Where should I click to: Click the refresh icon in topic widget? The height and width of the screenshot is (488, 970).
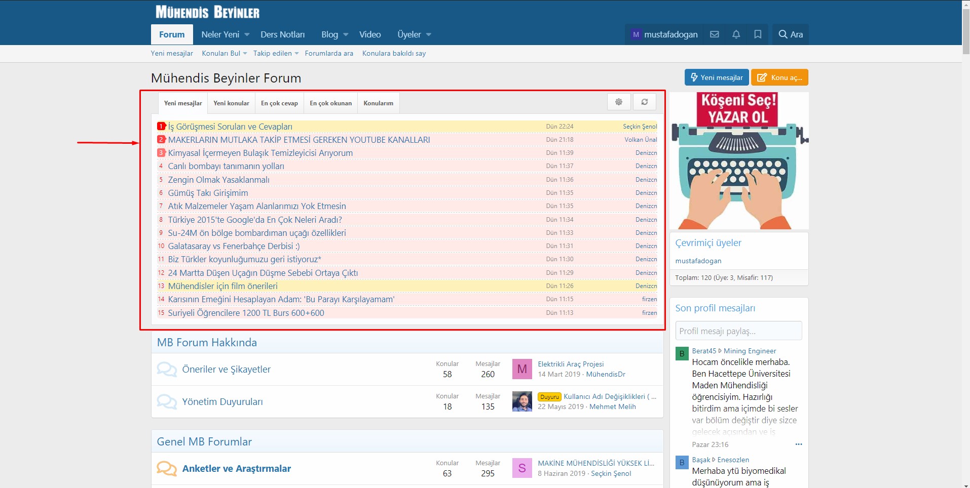click(644, 102)
